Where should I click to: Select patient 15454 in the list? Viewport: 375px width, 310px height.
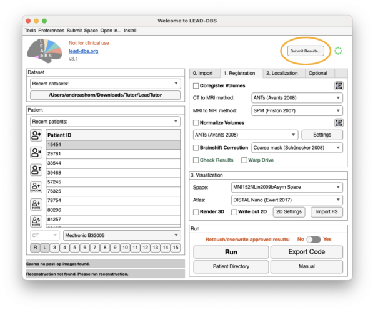click(x=113, y=145)
